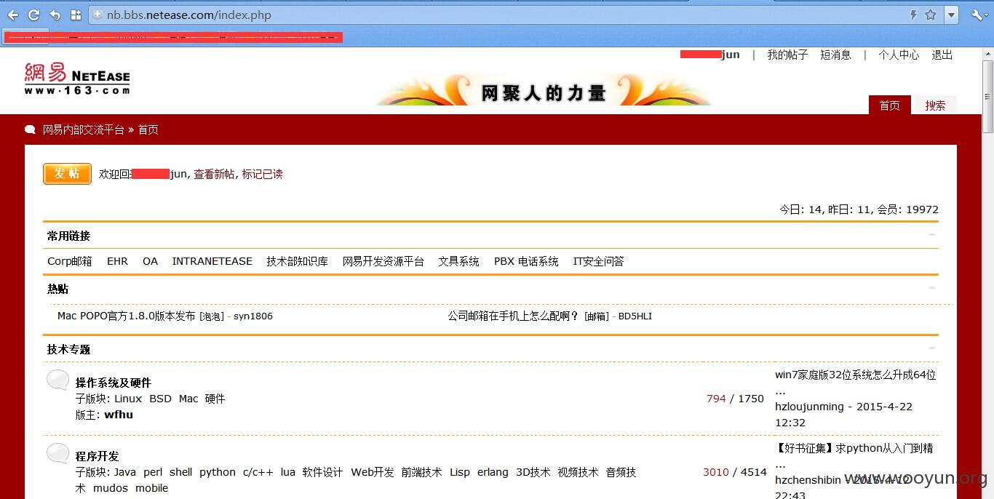Open Java sub-board
The height and width of the screenshot is (499, 994).
coord(125,472)
